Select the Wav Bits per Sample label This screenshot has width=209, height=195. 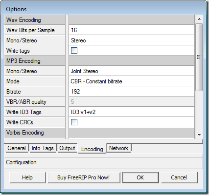click(35, 30)
